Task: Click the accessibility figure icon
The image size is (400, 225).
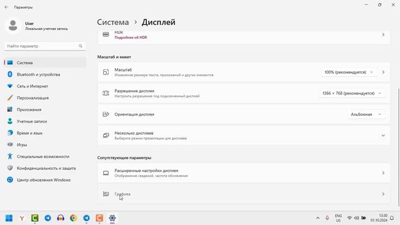Action: click(10, 156)
